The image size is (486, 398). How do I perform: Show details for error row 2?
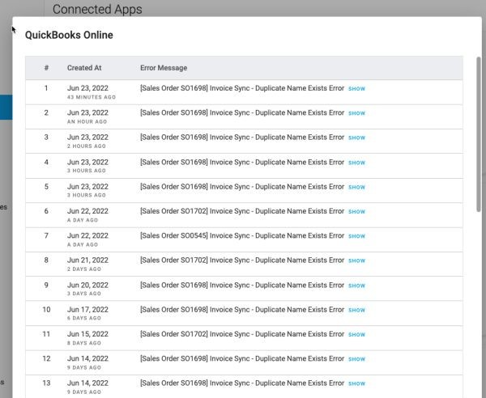(356, 113)
